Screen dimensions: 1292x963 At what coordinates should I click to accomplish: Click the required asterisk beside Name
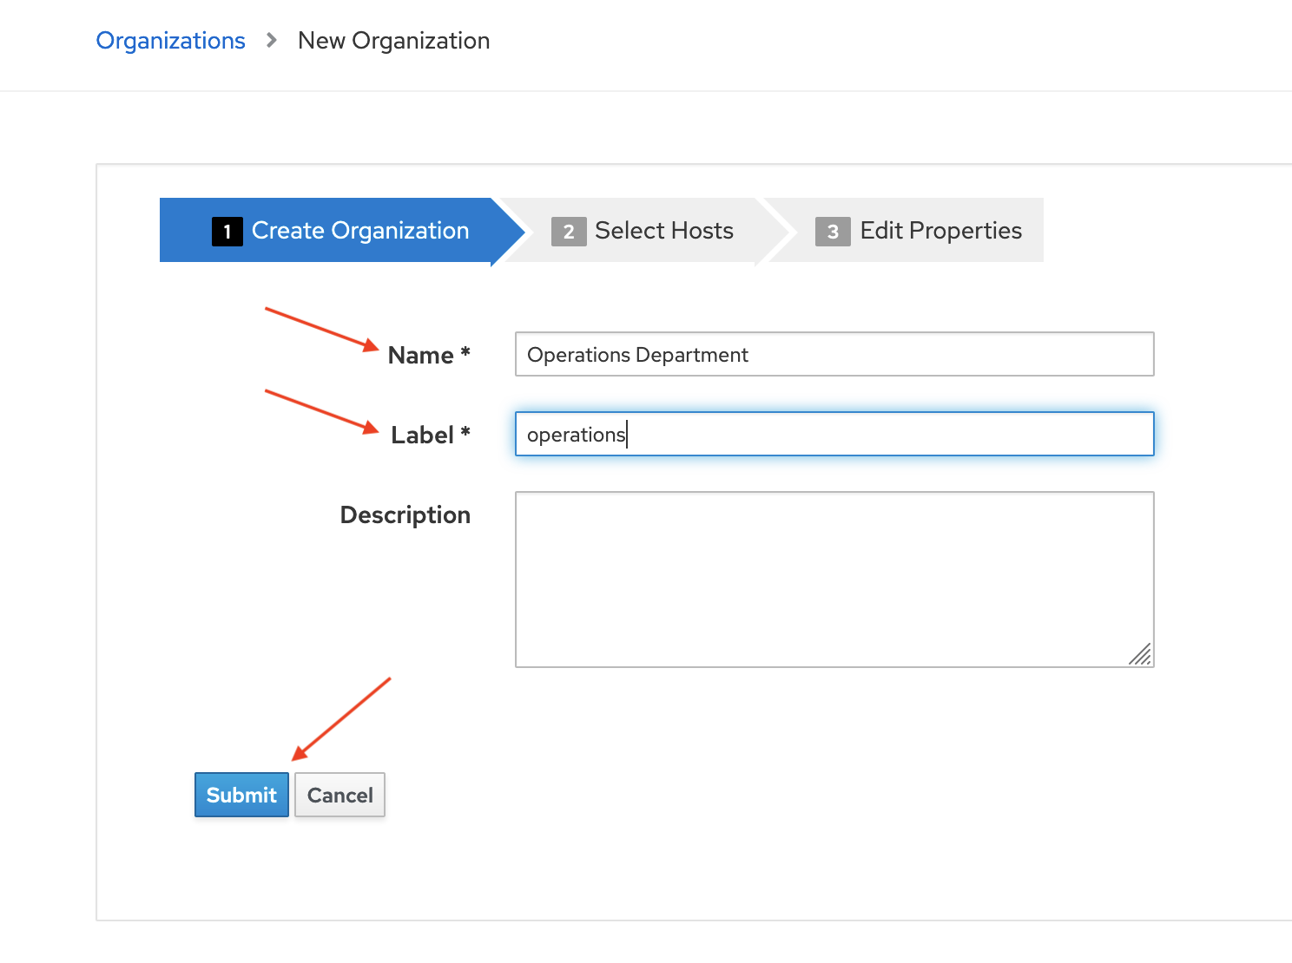tap(465, 352)
